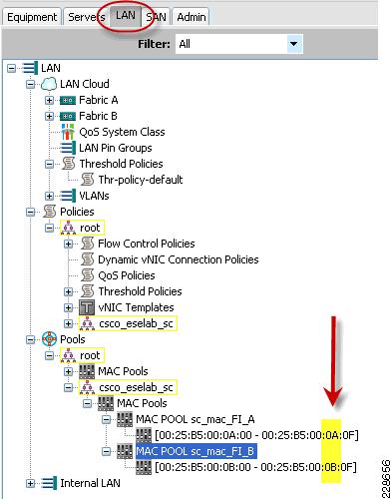Select MAC POOL sc_mac_FI_B entry
The image size is (391, 499).
(x=196, y=451)
